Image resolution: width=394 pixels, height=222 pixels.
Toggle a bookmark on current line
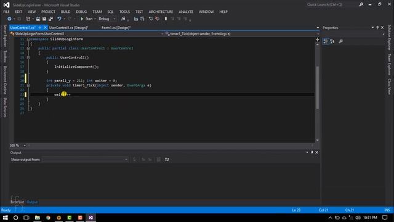coord(166,19)
